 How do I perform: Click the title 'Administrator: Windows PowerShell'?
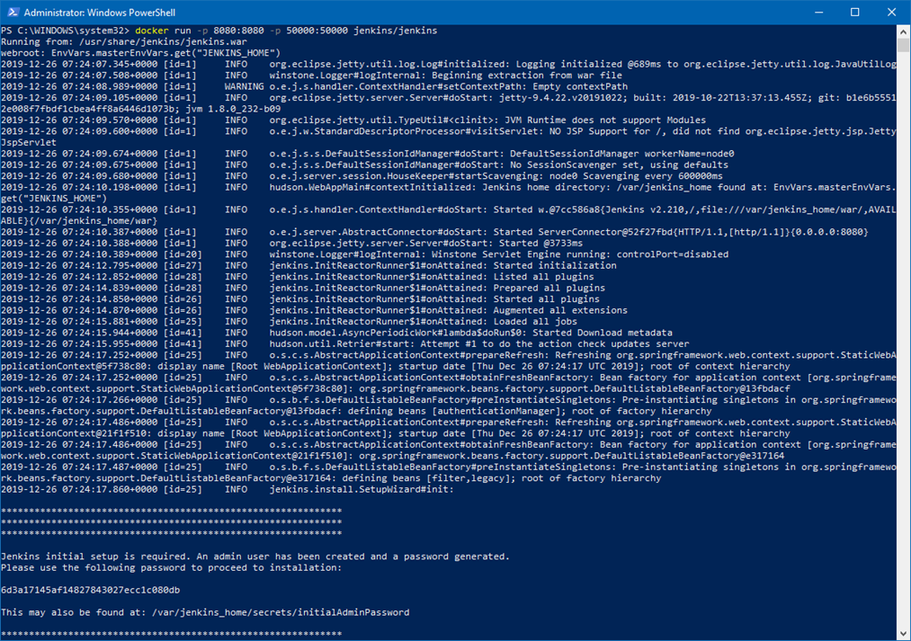coord(99,13)
